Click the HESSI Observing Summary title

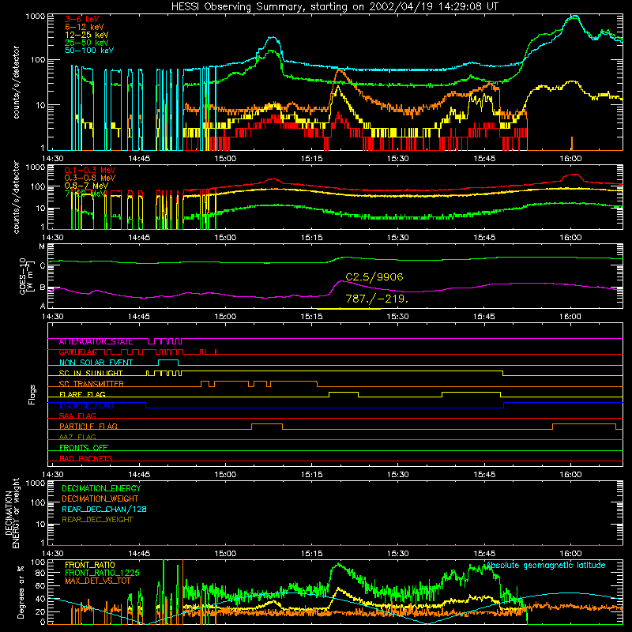click(x=335, y=6)
